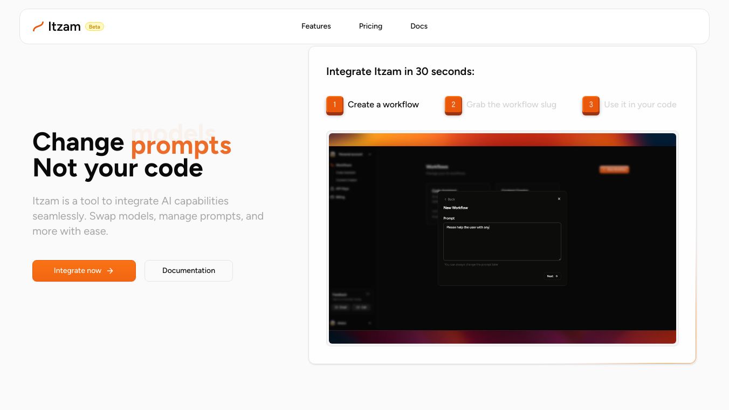Screen dimensions: 729x410
Task: Click the orange Itzam logo mark
Action: coord(38,26)
